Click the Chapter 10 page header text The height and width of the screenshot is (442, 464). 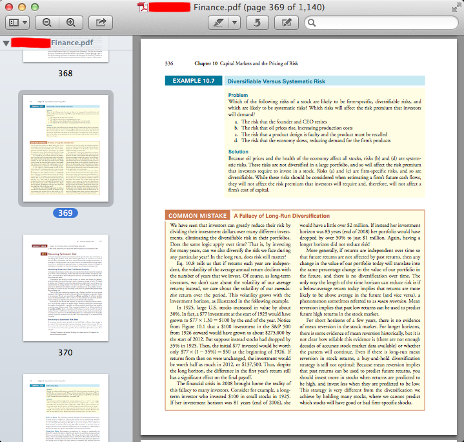tap(247, 63)
